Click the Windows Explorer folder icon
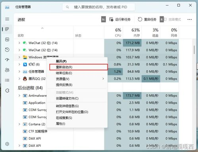 [x=25, y=57]
